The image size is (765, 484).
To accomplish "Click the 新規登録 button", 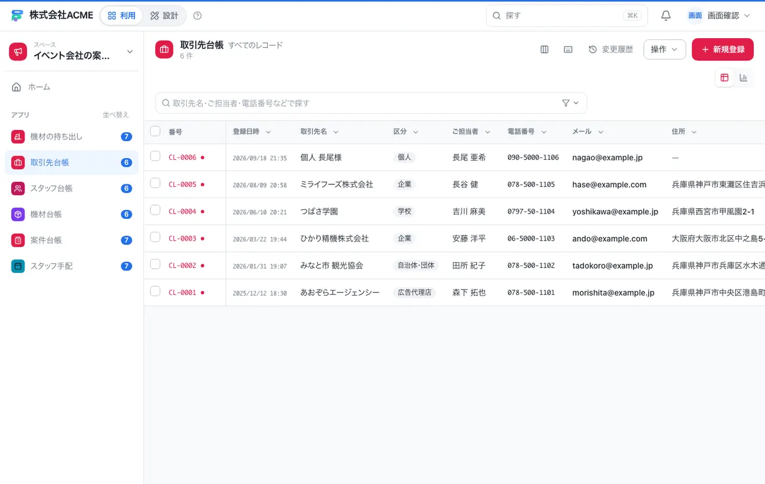I will (x=723, y=49).
